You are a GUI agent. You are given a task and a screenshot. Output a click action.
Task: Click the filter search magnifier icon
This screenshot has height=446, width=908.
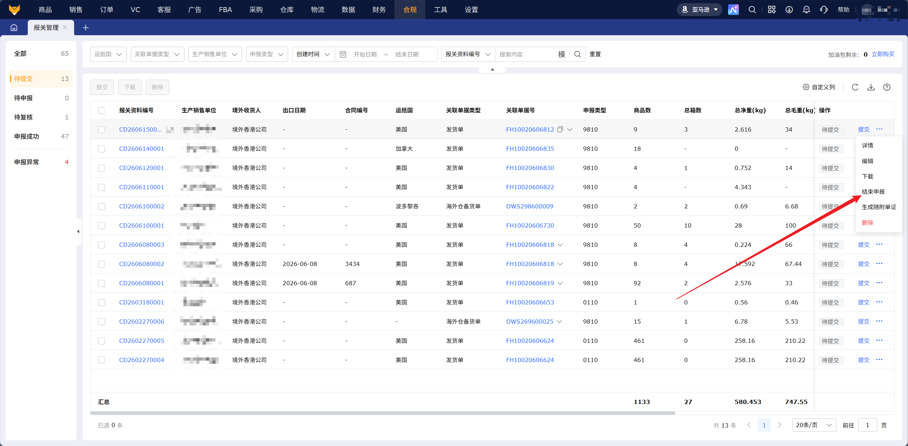tap(577, 54)
